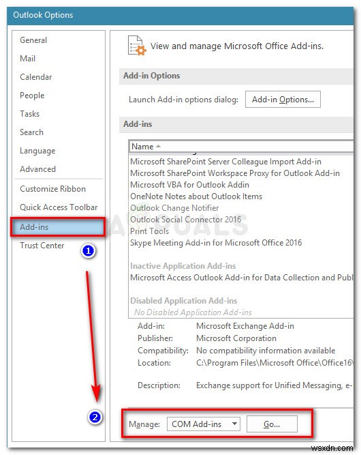Click the Exchange support description text
This screenshot has height=455, width=361.
(274, 385)
